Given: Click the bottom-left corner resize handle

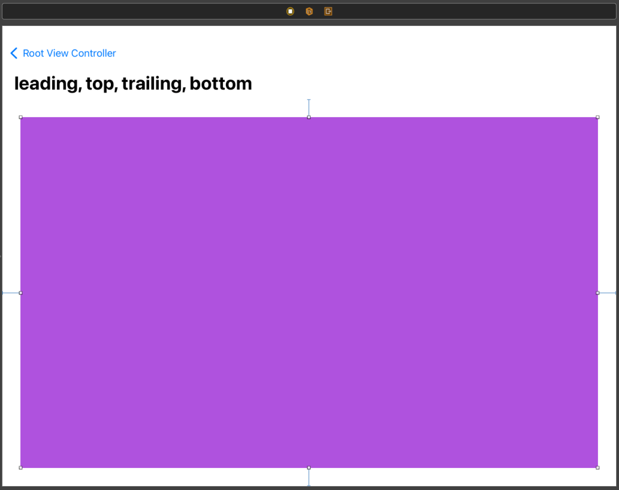Looking at the screenshot, I should pos(21,467).
